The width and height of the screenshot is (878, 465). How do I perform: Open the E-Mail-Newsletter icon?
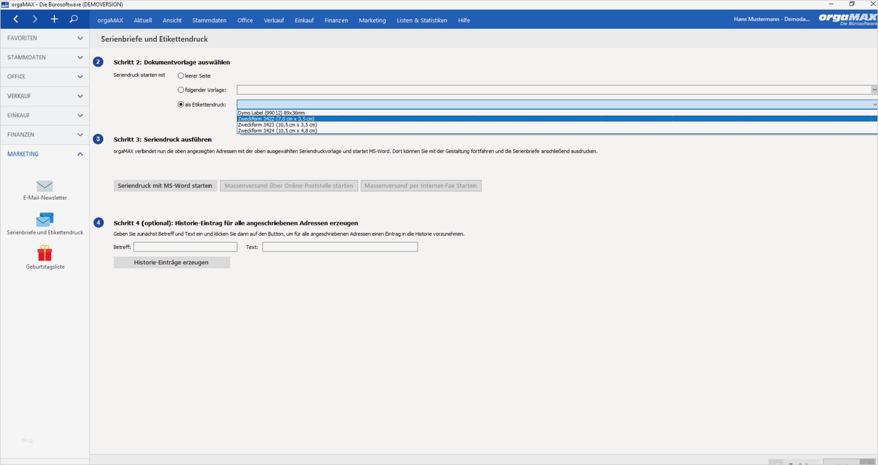45,186
